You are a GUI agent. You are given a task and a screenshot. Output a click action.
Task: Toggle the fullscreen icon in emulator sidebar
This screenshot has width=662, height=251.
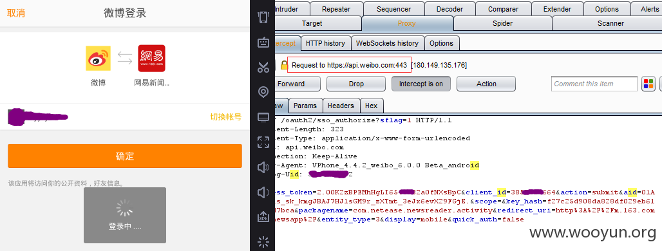263,142
